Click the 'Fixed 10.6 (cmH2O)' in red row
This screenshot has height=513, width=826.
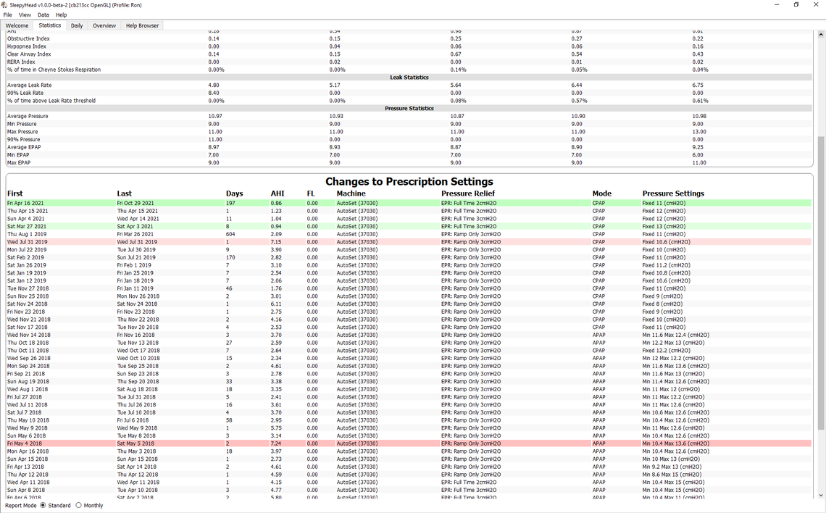(x=667, y=242)
